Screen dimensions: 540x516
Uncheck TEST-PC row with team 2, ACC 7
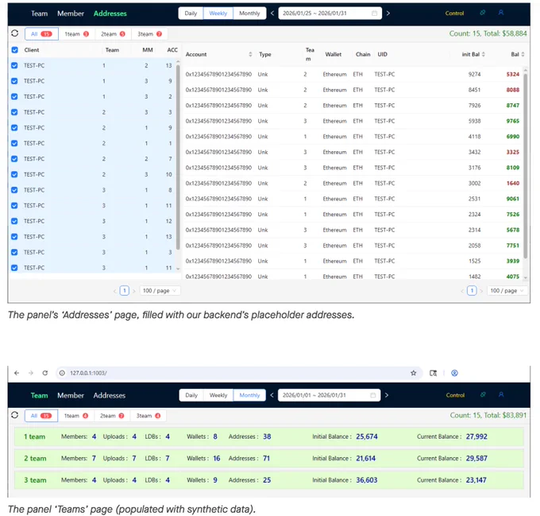pos(14,158)
